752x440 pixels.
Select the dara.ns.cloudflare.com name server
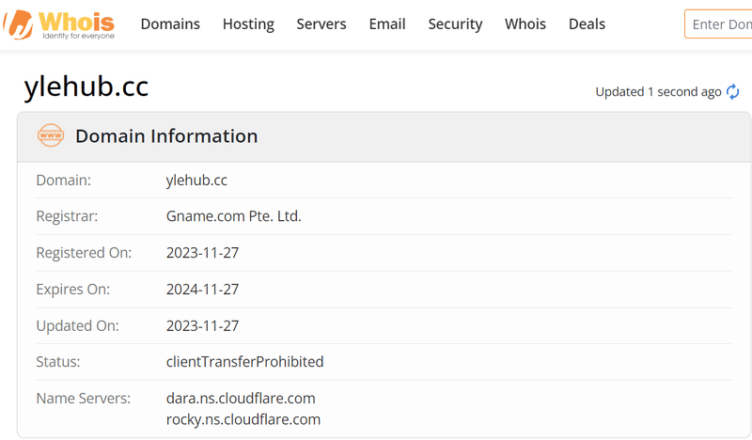(241, 399)
